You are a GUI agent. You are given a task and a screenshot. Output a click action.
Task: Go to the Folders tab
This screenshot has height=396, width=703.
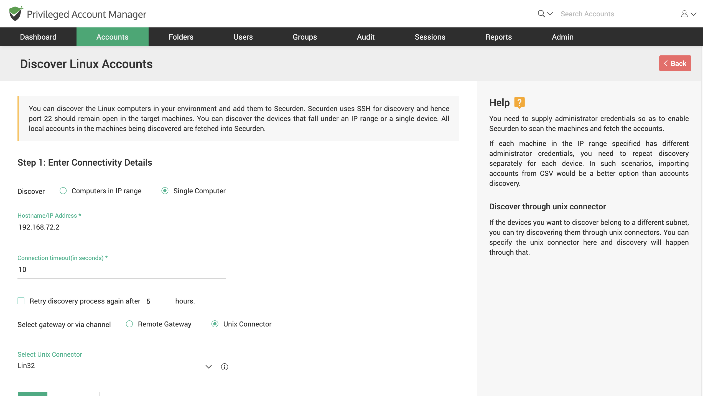(181, 37)
